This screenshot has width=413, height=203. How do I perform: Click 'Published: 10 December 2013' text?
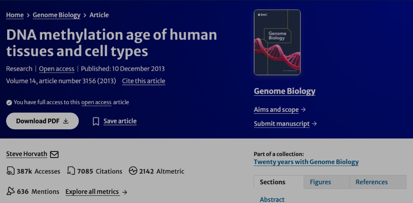coord(123,69)
